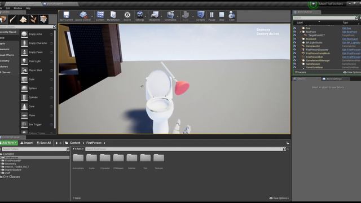Pick the Empty Character item
The width and height of the screenshot is (361, 203).
[37, 43]
